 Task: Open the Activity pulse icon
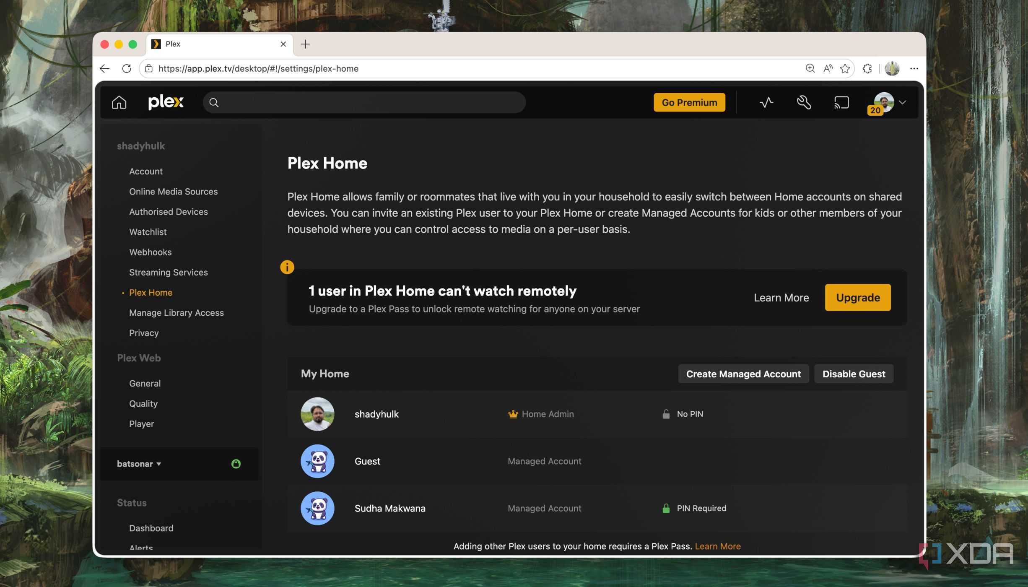click(766, 102)
